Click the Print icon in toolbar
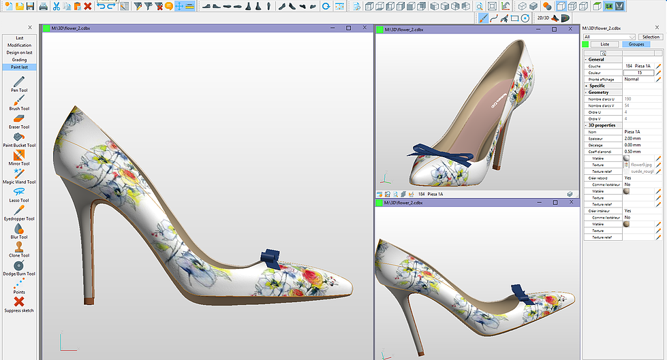Screen dimensions: 667x360 coord(43,6)
